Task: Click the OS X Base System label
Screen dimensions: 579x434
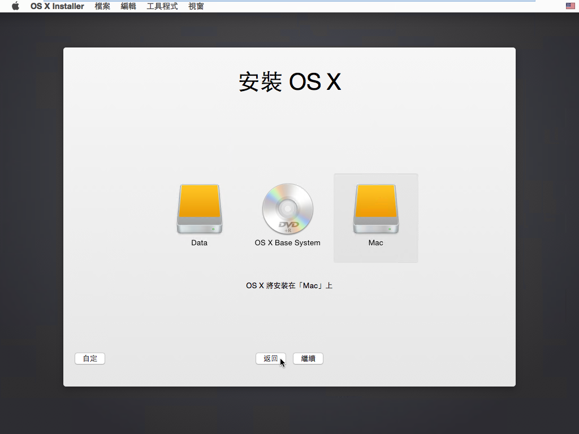Action: point(288,243)
